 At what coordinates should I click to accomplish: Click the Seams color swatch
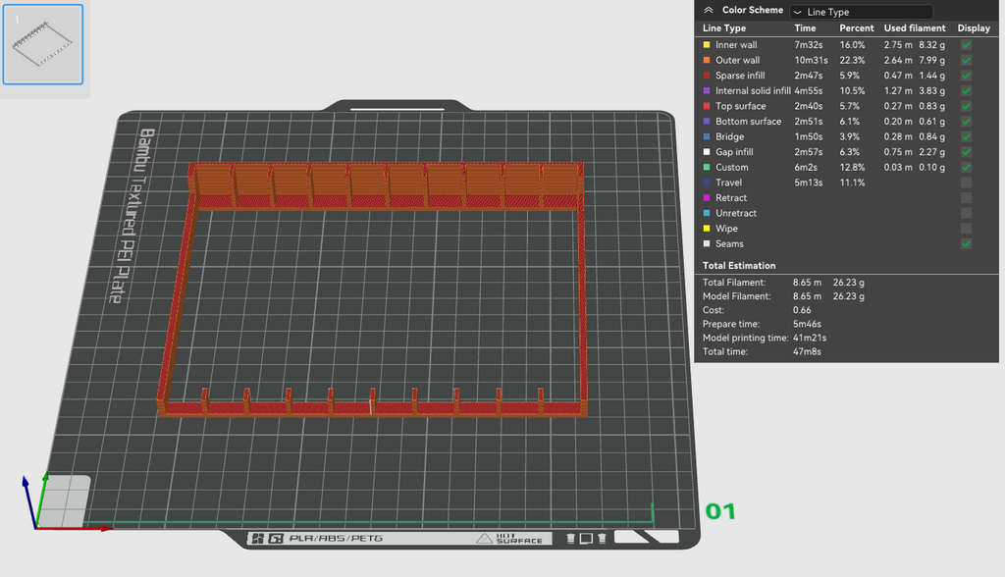(707, 243)
